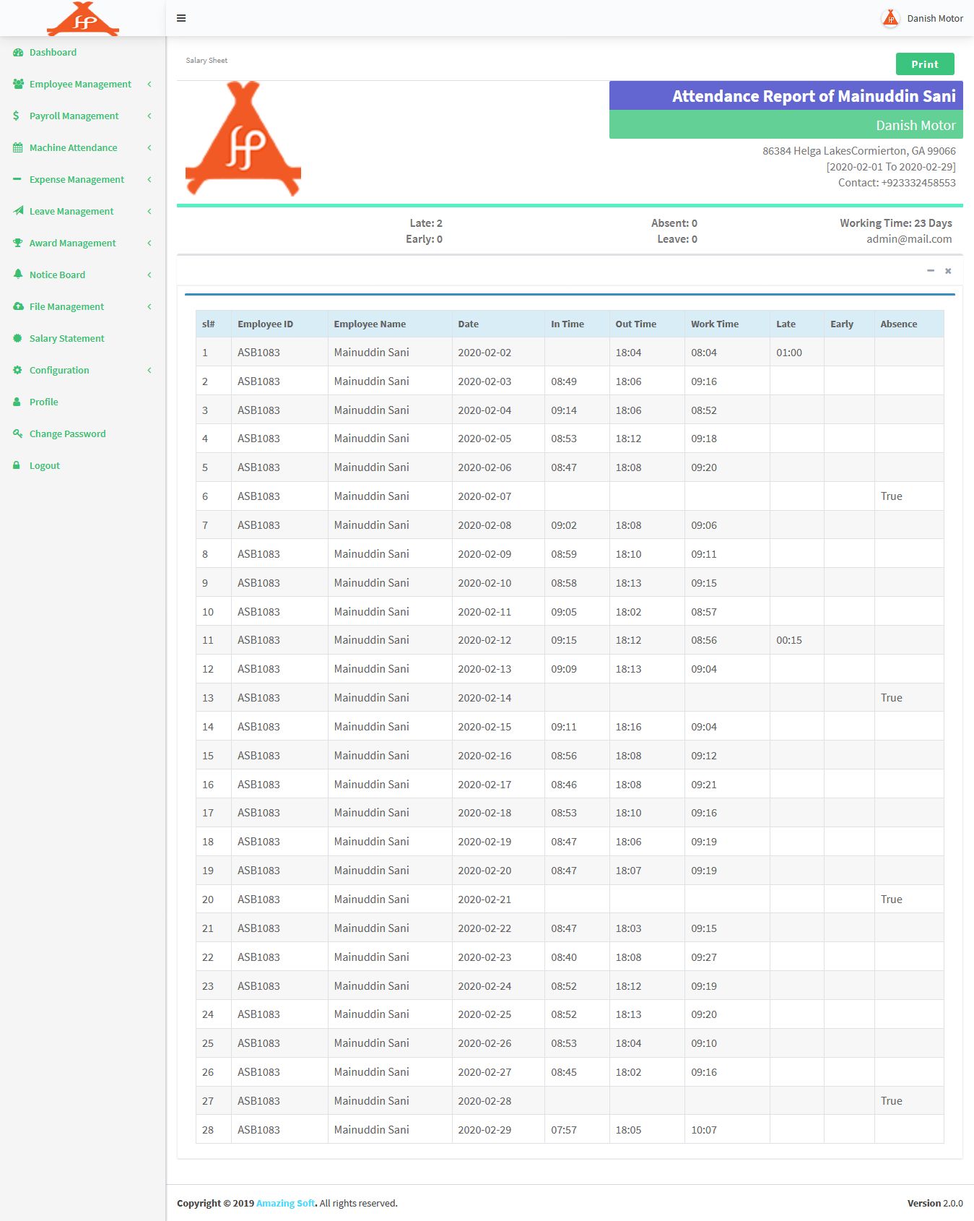The image size is (974, 1221).
Task: Click out time 18:16 cell
Action: coord(647,727)
